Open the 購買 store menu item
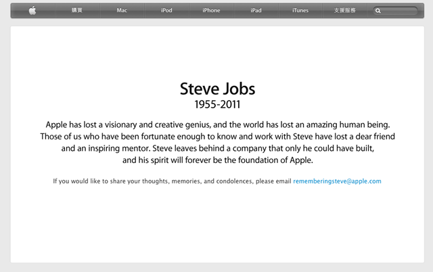This screenshot has width=433, height=272. pyautogui.click(x=77, y=11)
